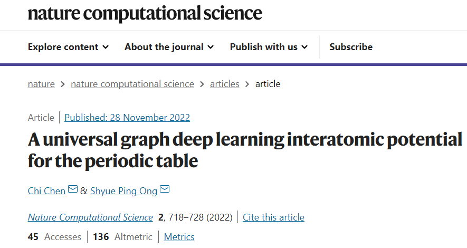The width and height of the screenshot is (467, 248).
Task: Go to the Subscribe page
Action: click(351, 47)
